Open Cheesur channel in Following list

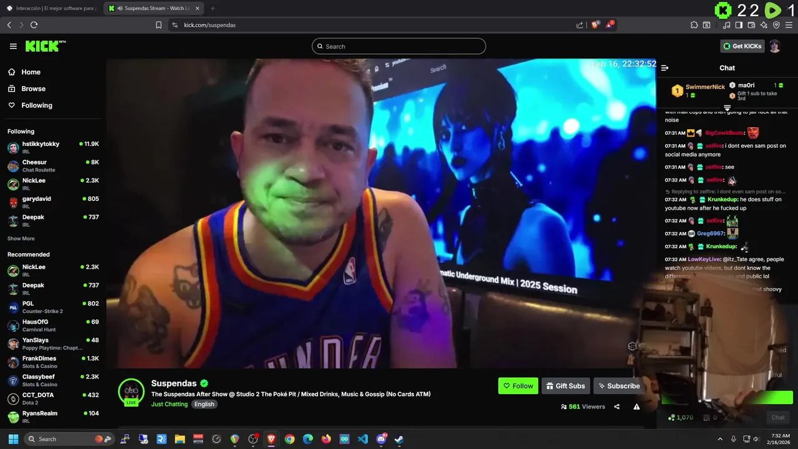click(x=53, y=166)
